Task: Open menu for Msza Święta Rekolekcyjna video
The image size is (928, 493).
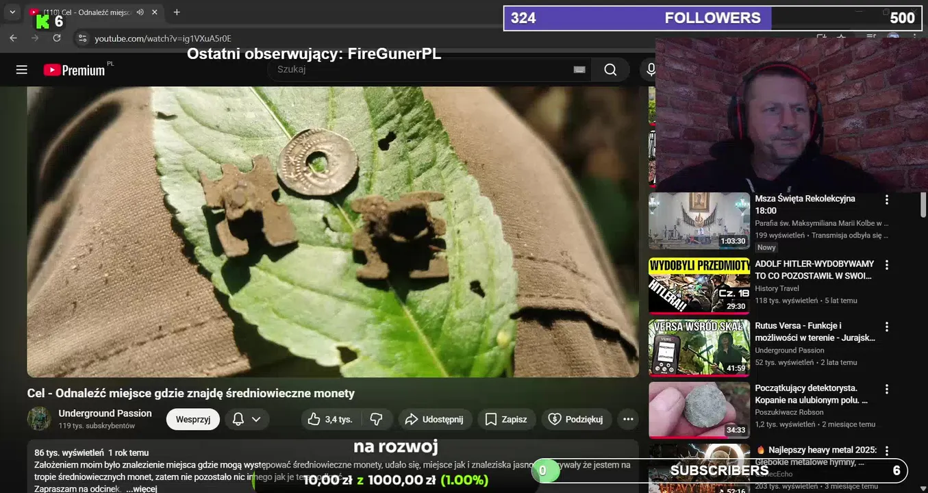Action: click(887, 200)
